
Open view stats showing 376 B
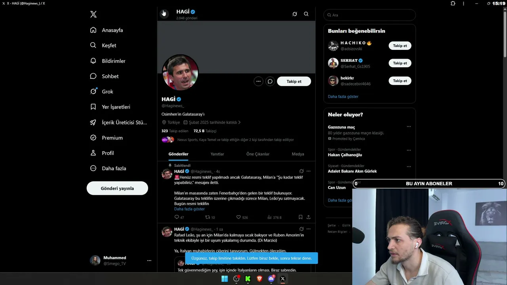pos(274,217)
